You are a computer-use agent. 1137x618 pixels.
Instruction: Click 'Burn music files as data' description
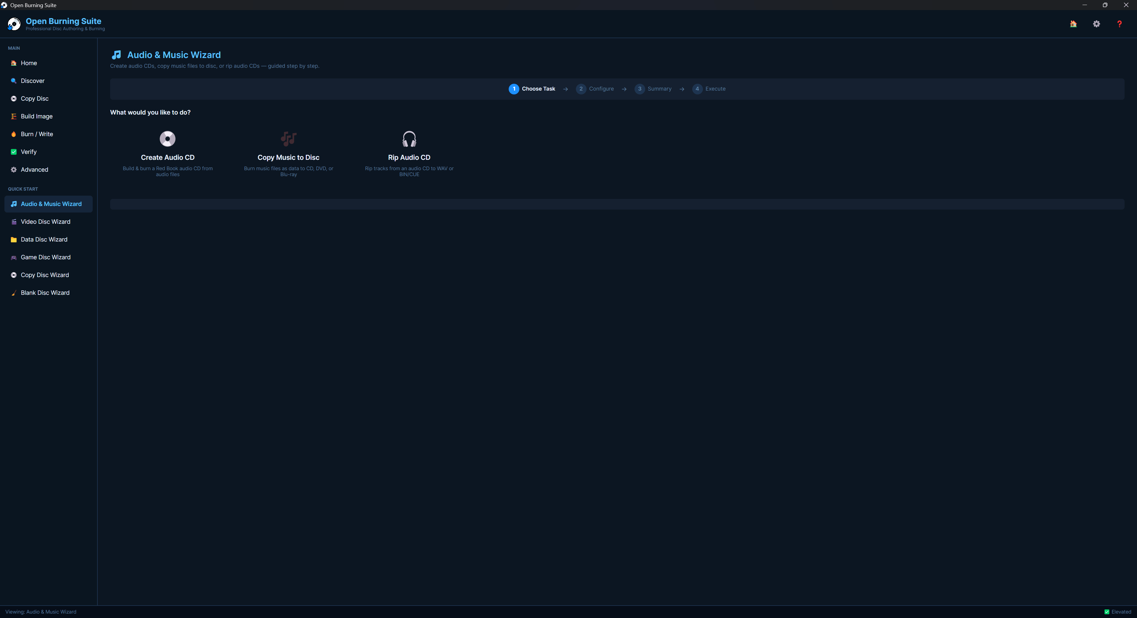(289, 171)
